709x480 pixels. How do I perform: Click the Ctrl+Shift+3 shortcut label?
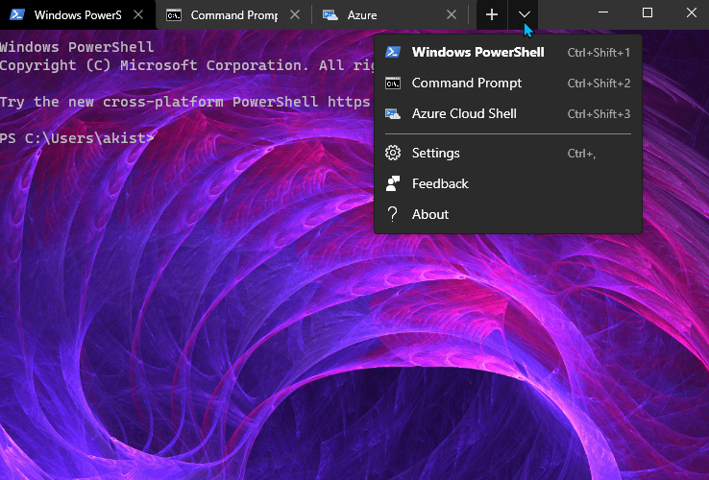tap(599, 114)
